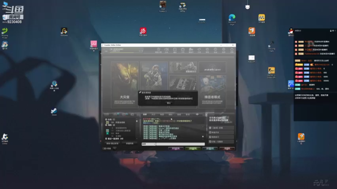This screenshot has height=189, width=337.
Task: Click the chat message input field
Action: pos(180,144)
